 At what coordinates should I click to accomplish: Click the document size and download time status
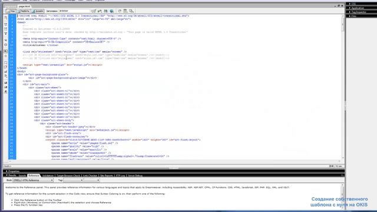pyautogui.click(x=335, y=166)
